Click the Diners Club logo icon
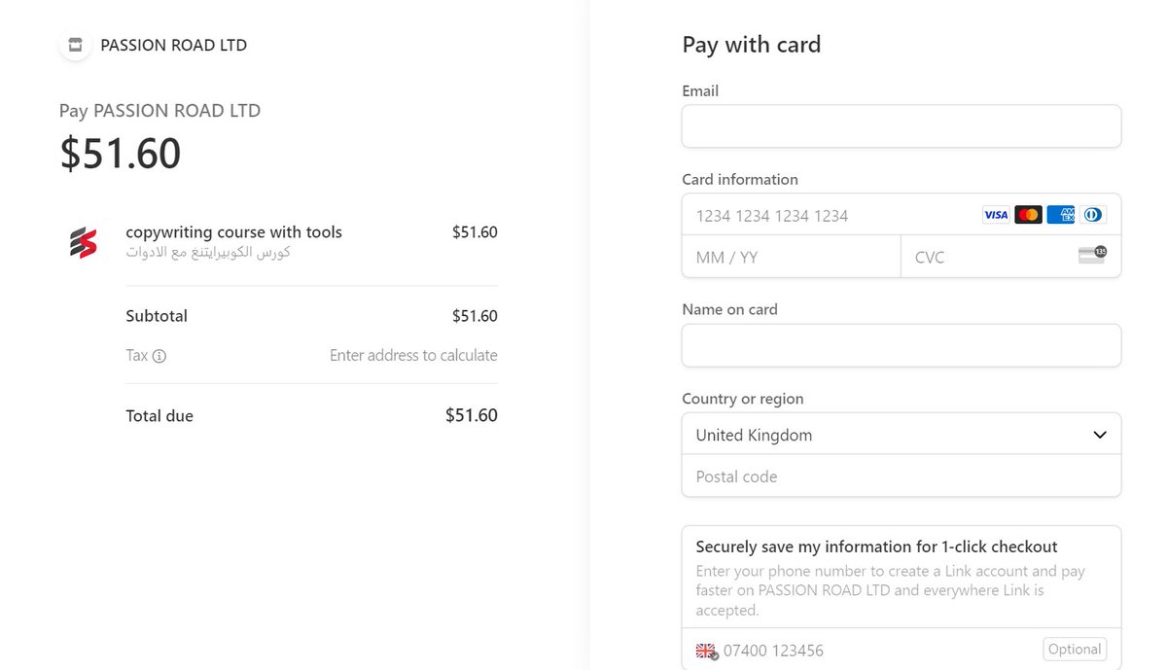 (x=1093, y=215)
